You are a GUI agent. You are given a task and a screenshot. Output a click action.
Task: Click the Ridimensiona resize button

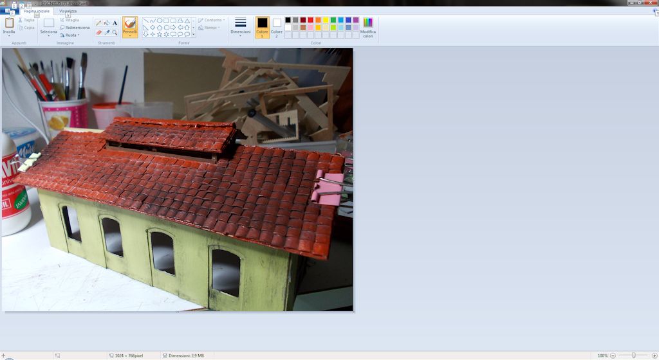click(75, 28)
